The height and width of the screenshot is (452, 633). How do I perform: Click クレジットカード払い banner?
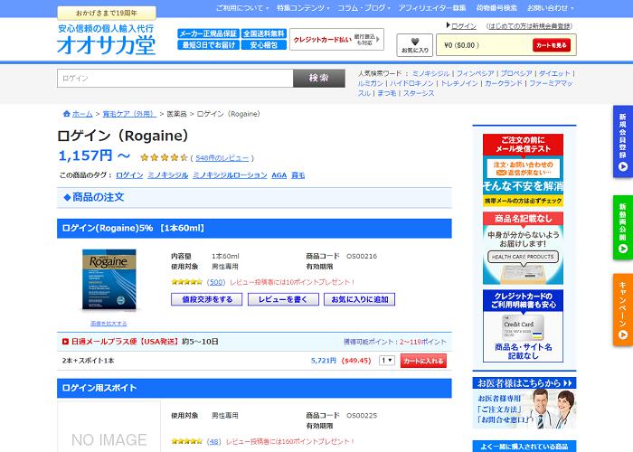click(x=336, y=40)
